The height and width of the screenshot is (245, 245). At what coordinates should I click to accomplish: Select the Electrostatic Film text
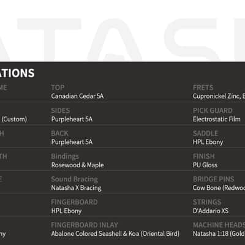[217, 119]
